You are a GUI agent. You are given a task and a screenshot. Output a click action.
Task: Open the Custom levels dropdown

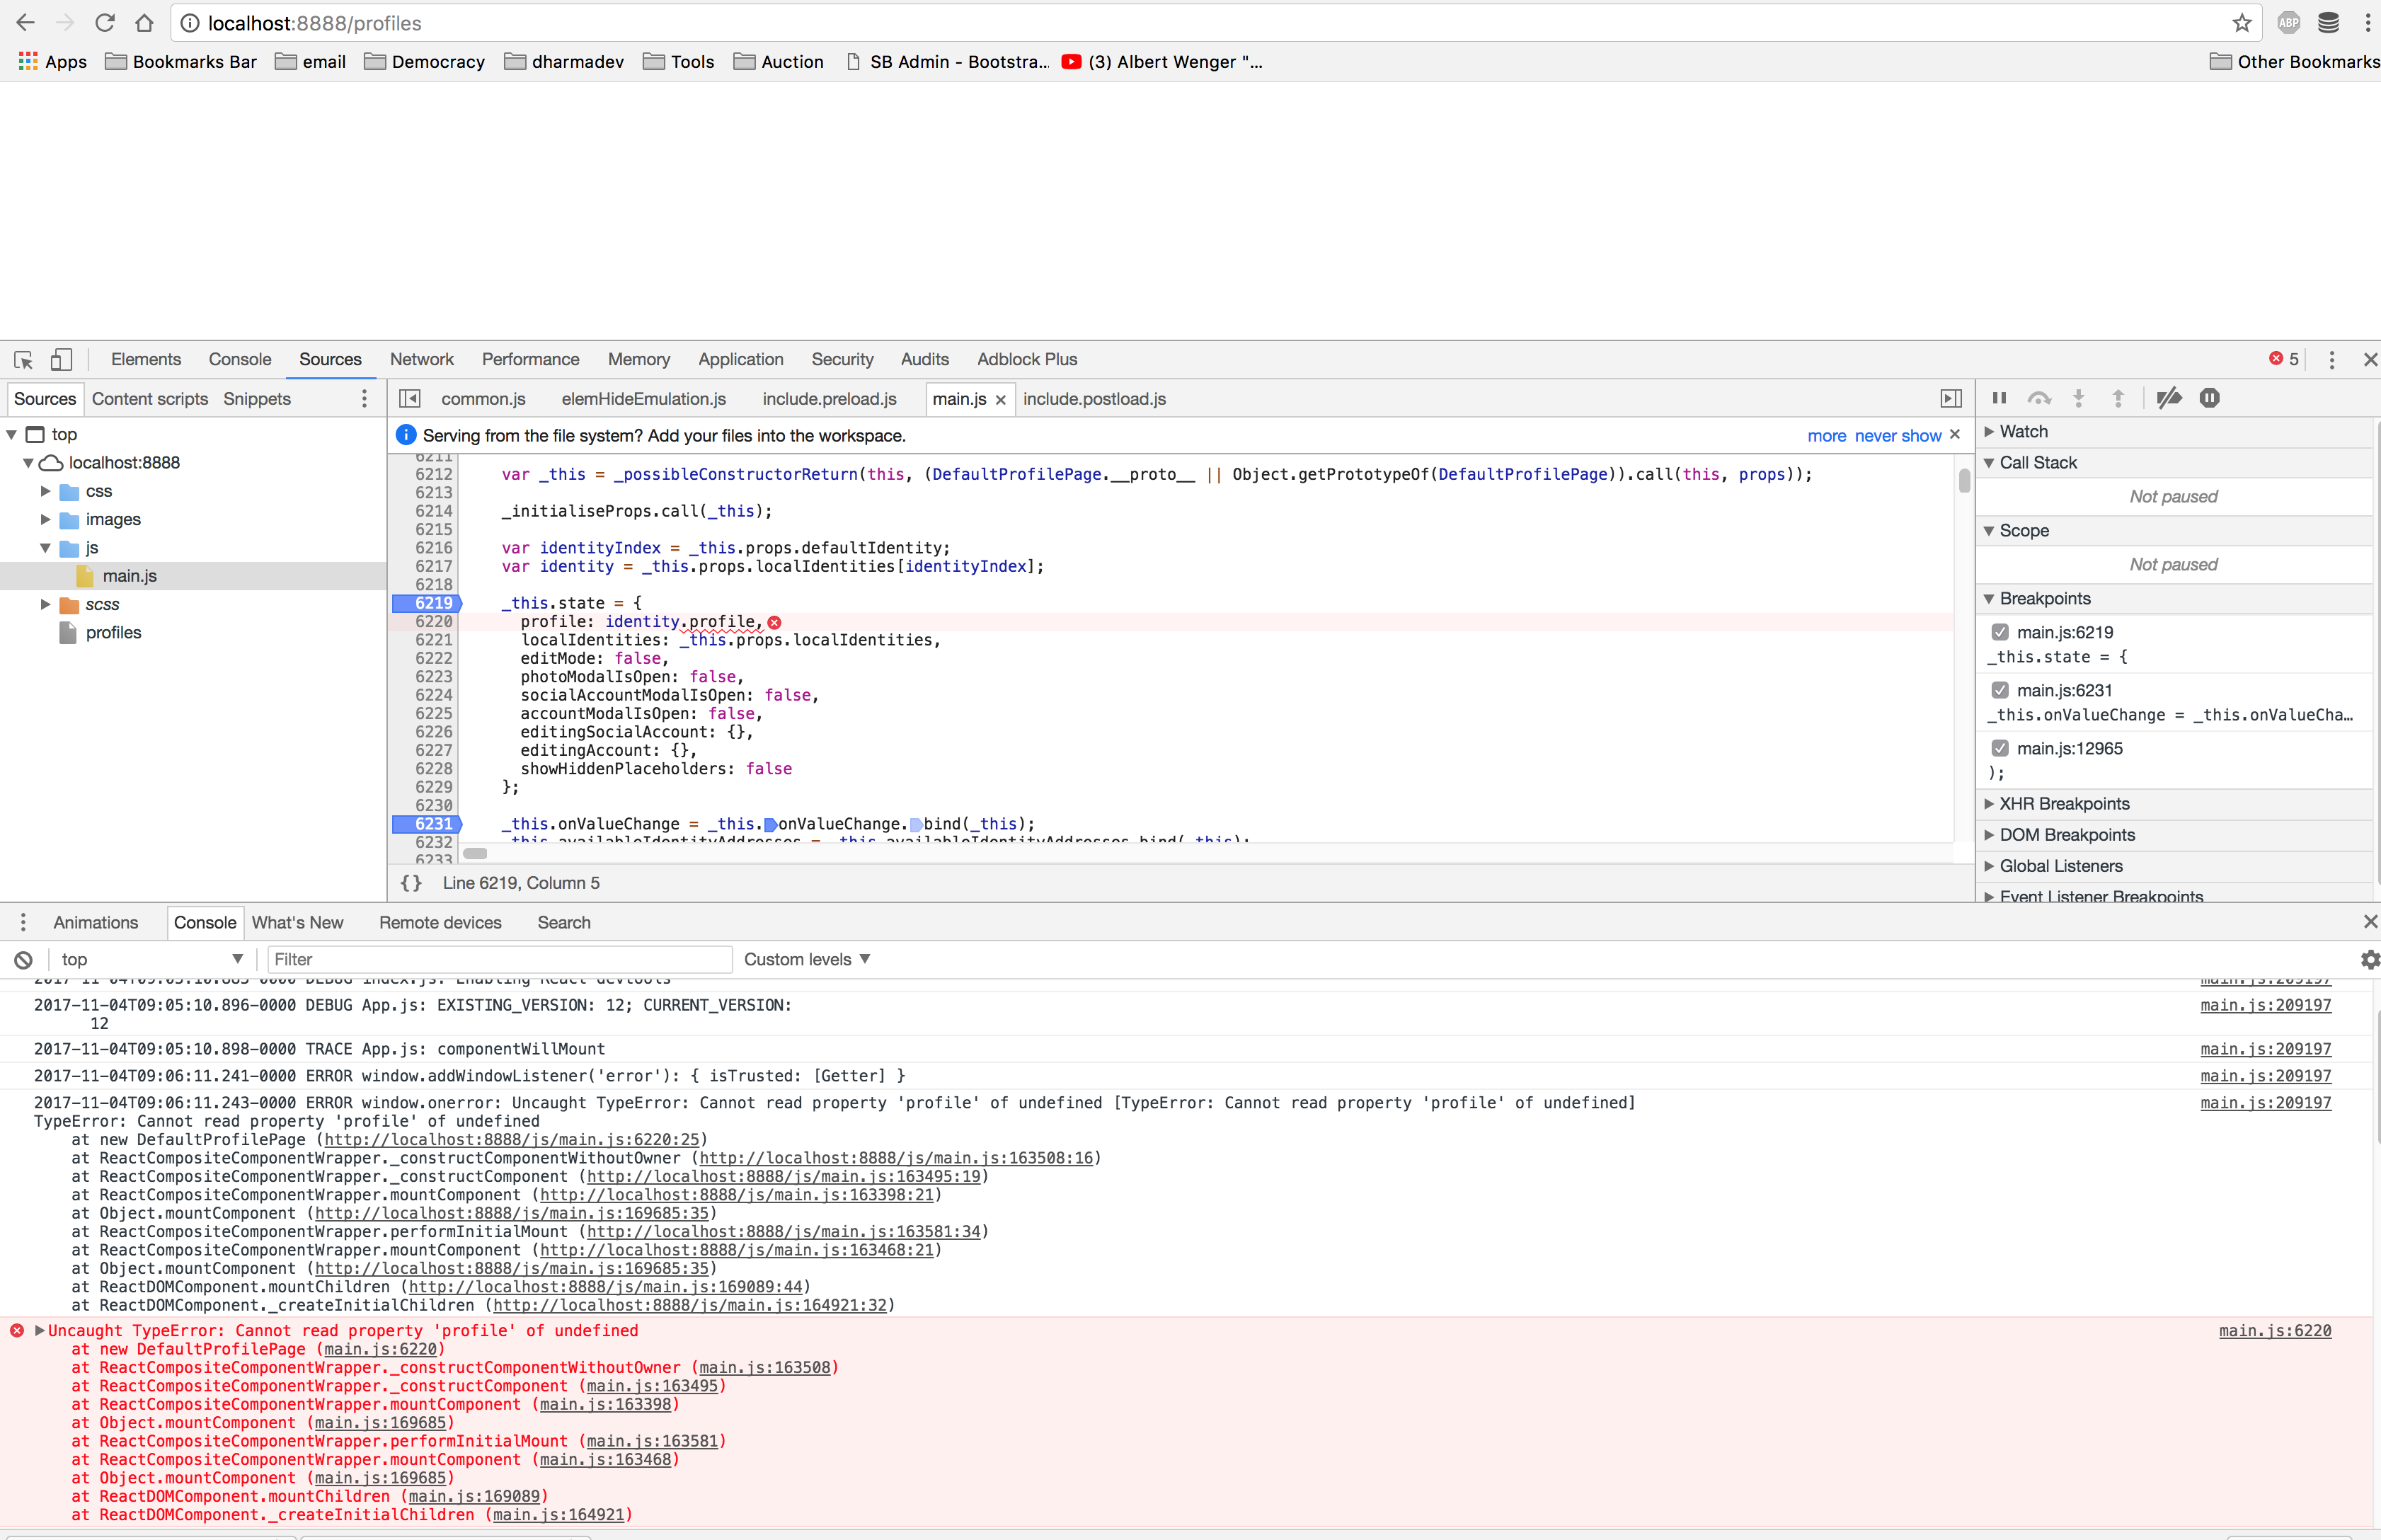806,960
